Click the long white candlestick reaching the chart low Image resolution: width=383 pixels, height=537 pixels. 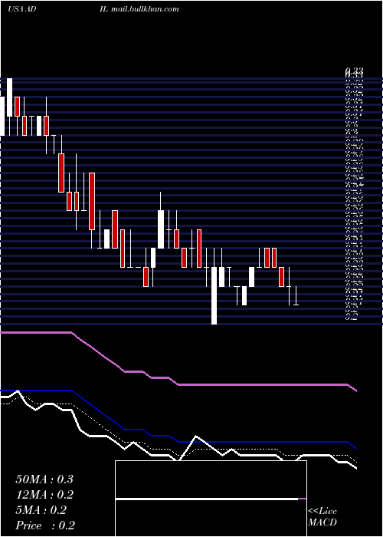[x=214, y=295]
